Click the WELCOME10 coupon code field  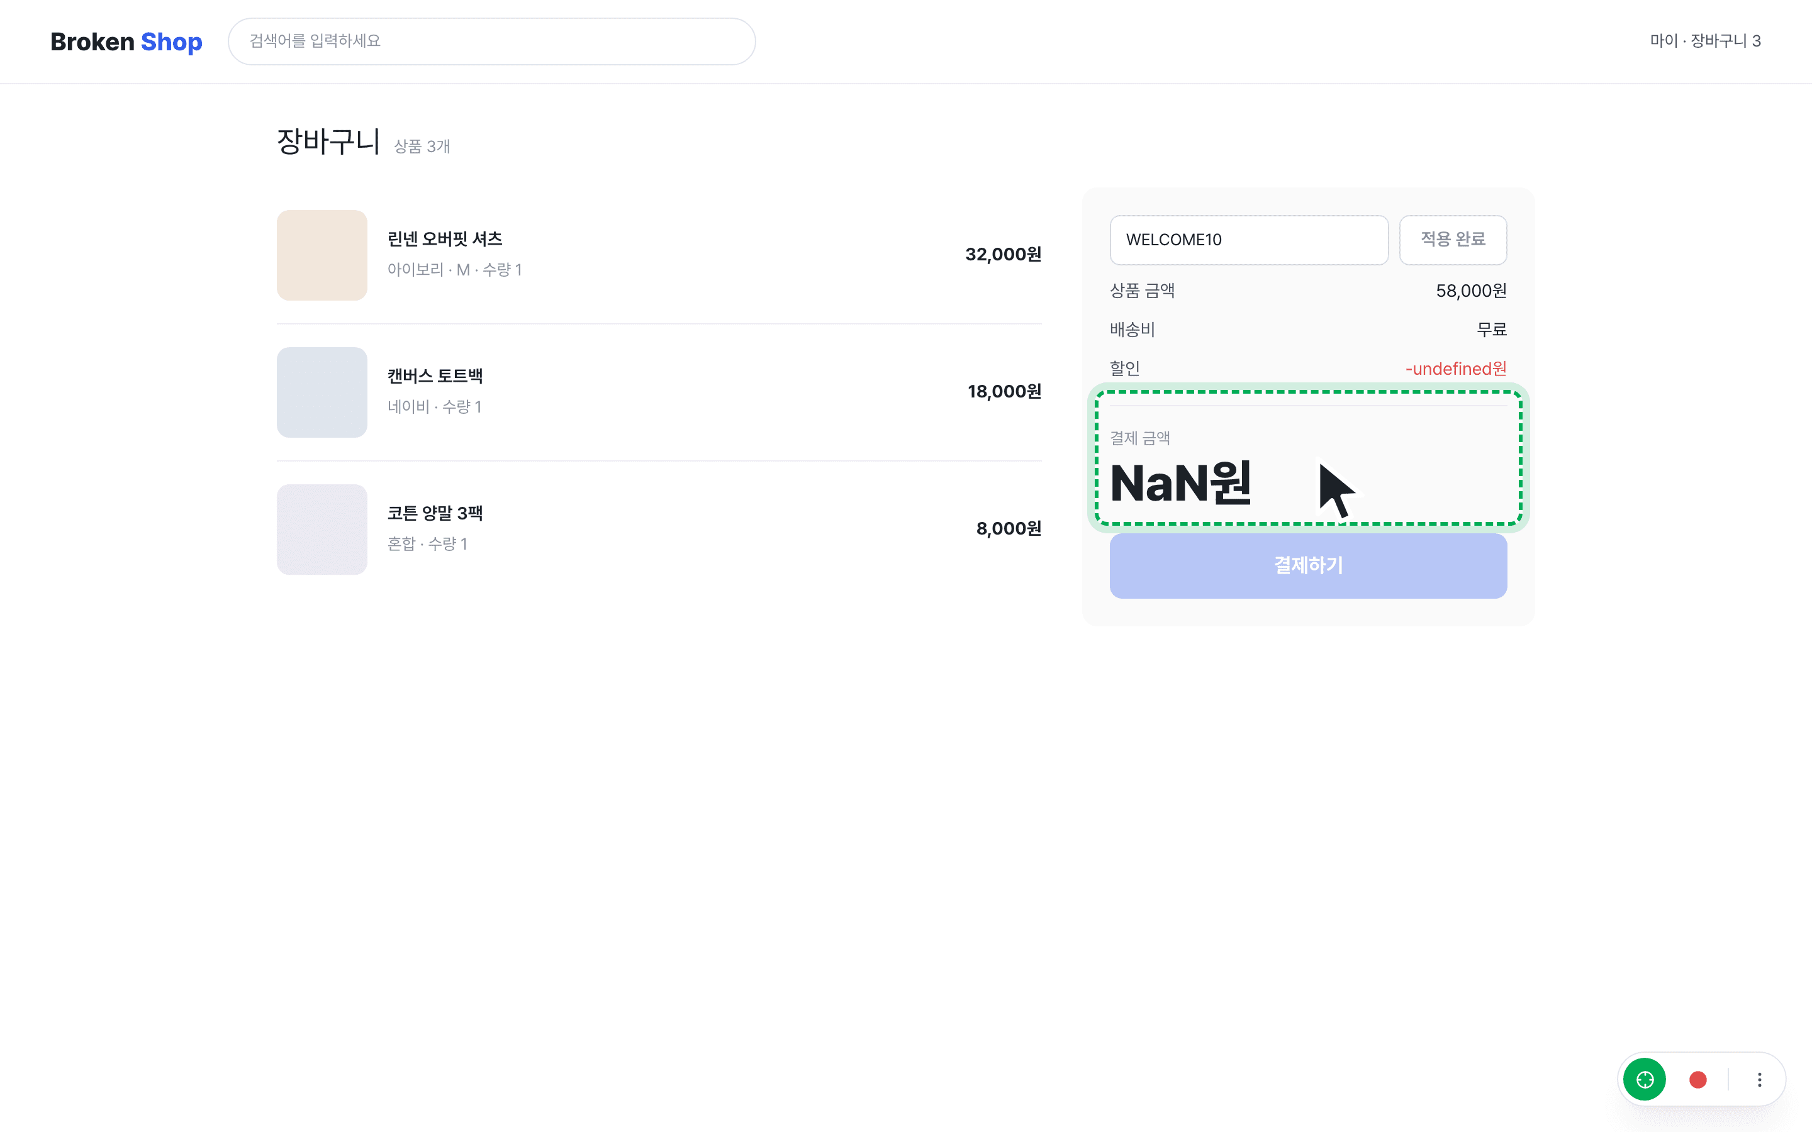coord(1248,240)
